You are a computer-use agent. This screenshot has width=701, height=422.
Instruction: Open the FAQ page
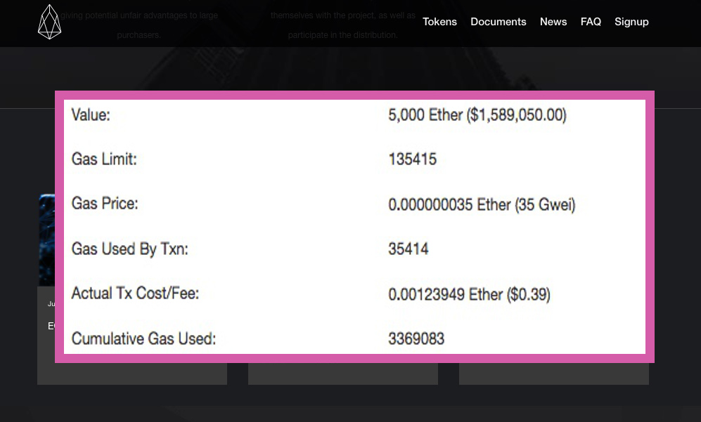591,22
